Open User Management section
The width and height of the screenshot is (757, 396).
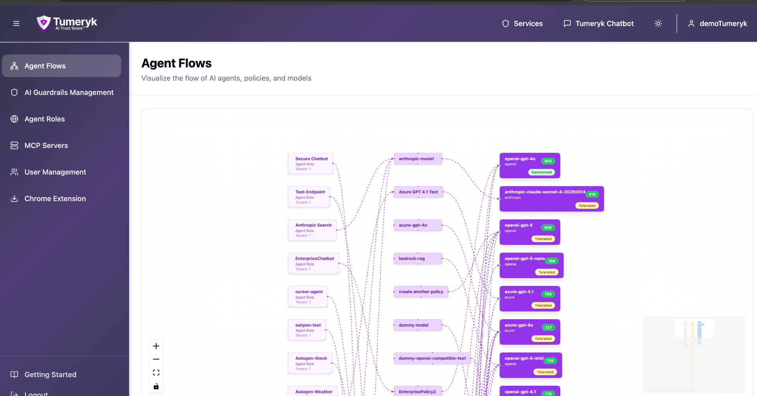coord(62,172)
